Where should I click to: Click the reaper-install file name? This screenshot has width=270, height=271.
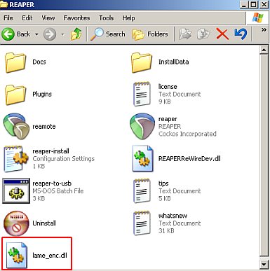tap(50, 151)
